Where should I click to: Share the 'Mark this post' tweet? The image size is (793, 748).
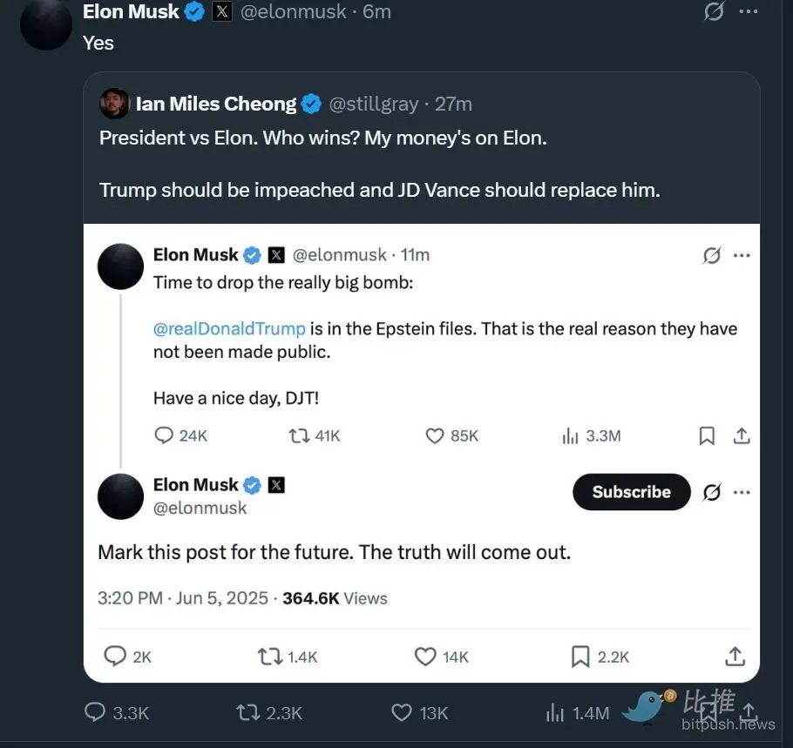(735, 656)
